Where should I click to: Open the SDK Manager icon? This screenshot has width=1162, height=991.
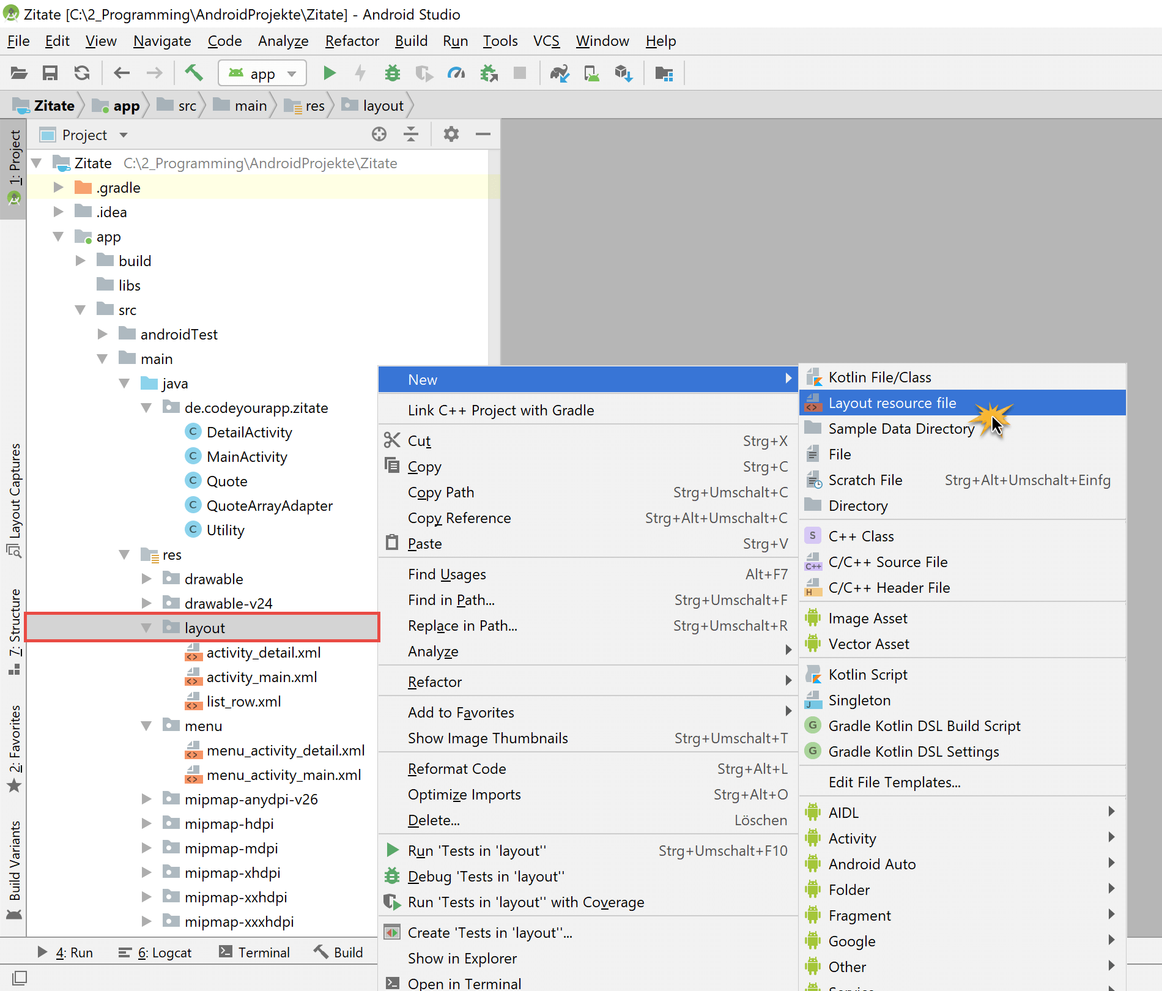tap(624, 73)
